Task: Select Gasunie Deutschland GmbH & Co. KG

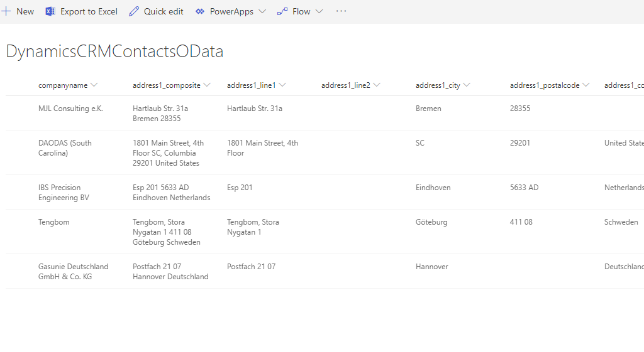Action: click(73, 272)
